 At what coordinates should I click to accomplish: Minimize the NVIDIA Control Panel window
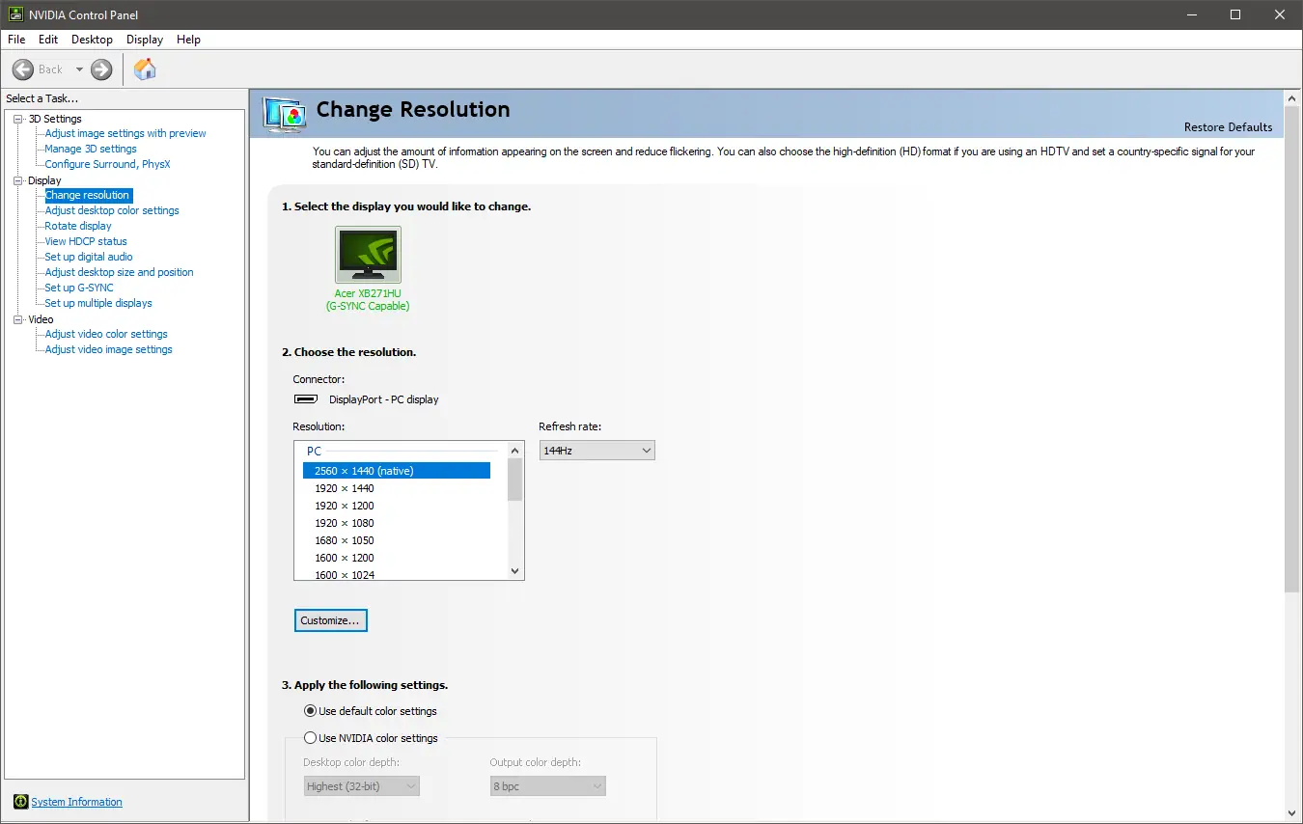(x=1191, y=14)
